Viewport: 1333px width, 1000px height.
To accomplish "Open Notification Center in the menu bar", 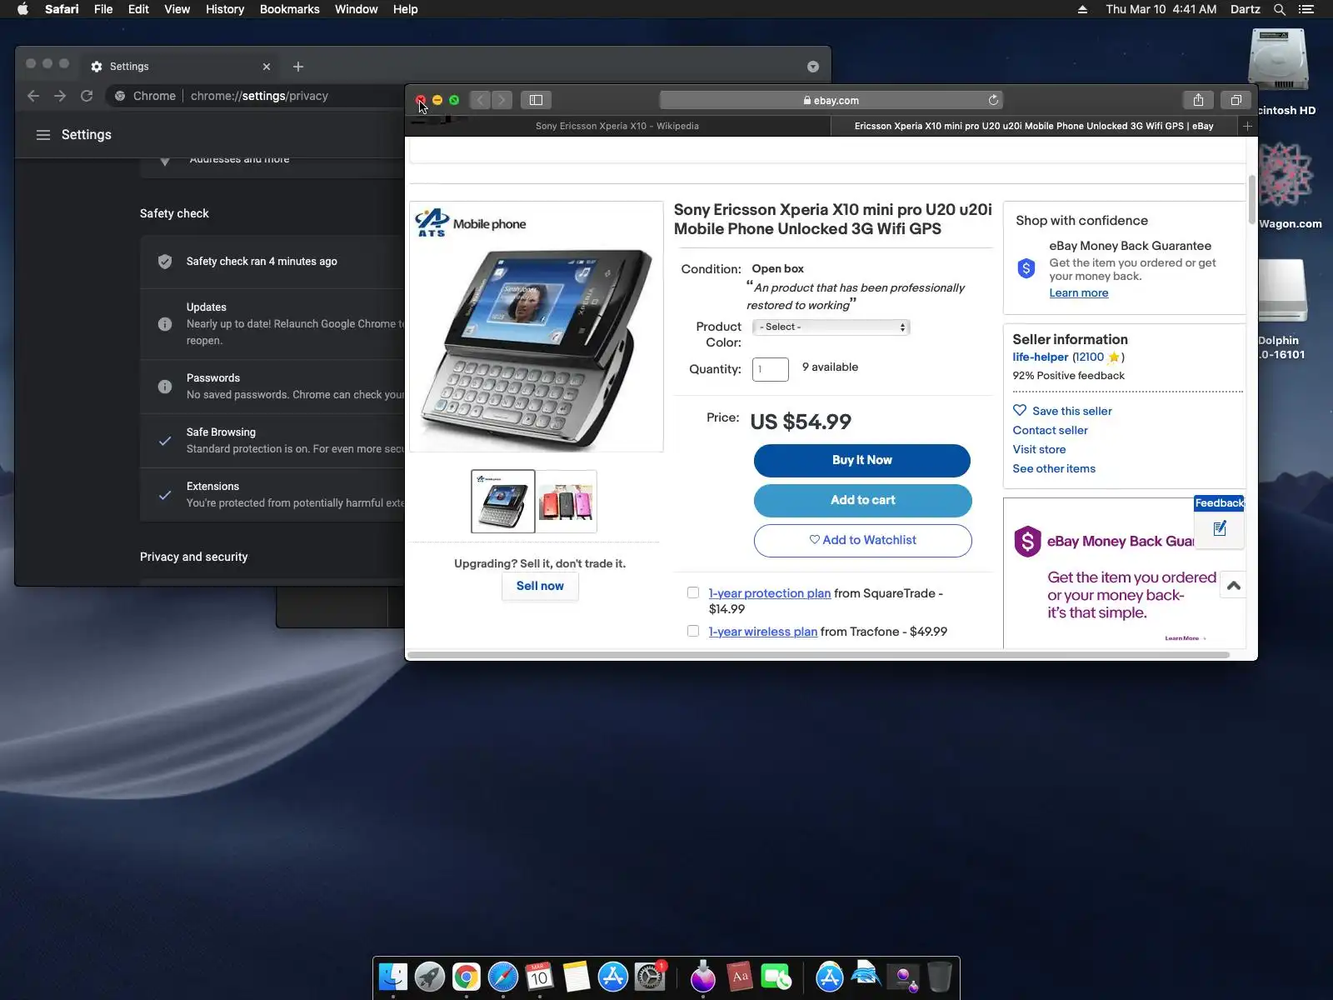I will point(1306,9).
